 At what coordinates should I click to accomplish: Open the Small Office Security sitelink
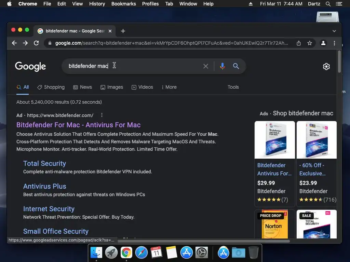[x=56, y=231]
